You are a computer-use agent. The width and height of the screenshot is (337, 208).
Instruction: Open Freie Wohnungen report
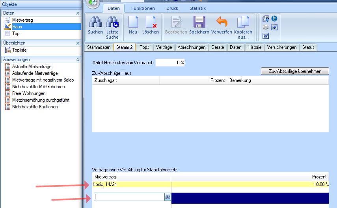(x=29, y=93)
